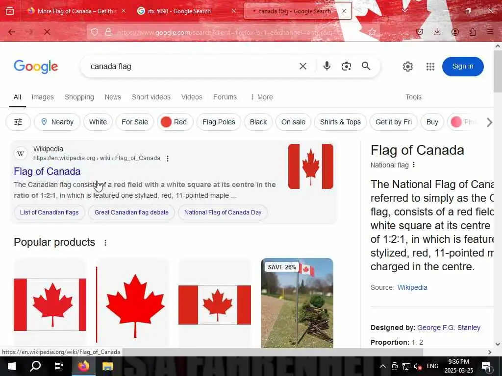Open the Flag of Canada Wikipedia link
The height and width of the screenshot is (376, 502).
coord(47,171)
